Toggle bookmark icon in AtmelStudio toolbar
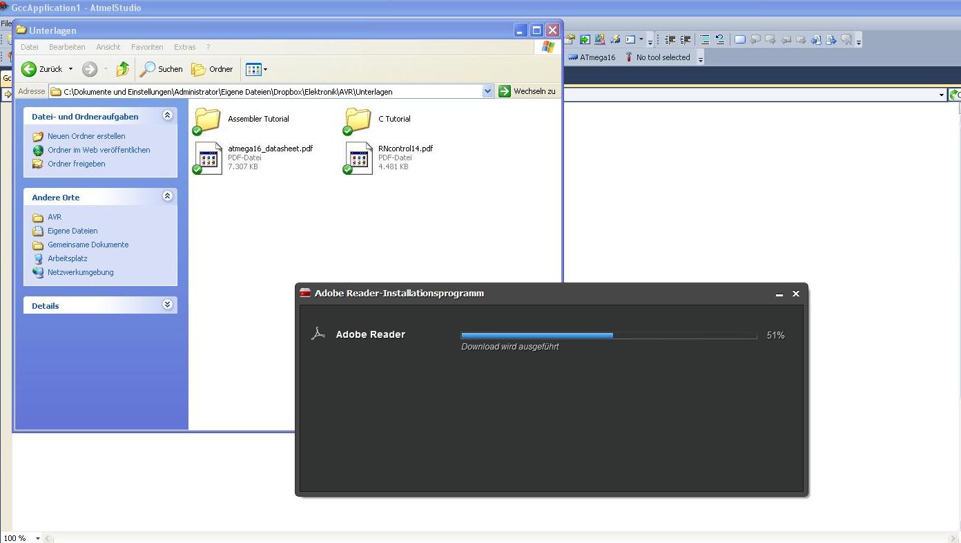This screenshot has height=543, width=961. point(740,39)
